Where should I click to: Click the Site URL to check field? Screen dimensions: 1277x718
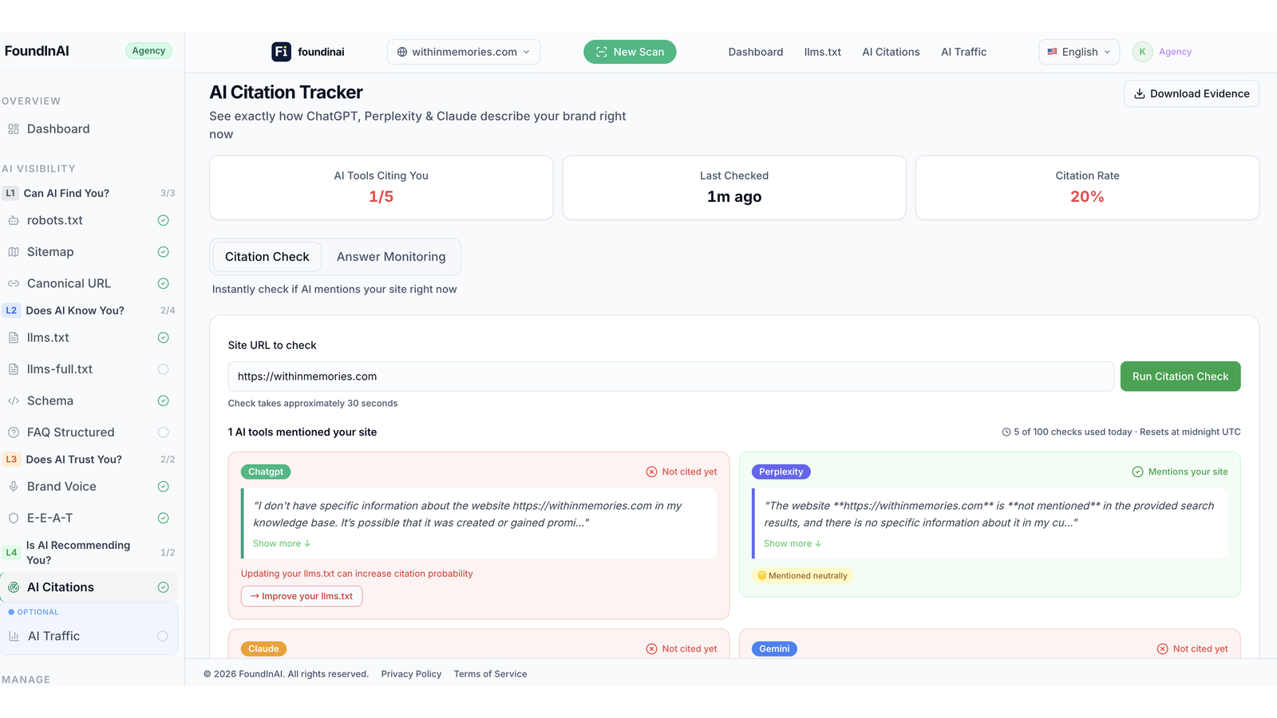click(x=670, y=377)
